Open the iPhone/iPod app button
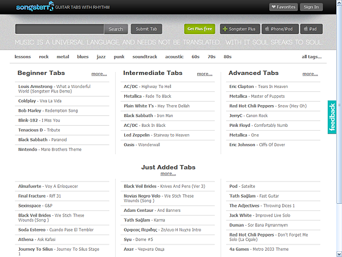The height and width of the screenshot is (257, 342). click(280, 29)
